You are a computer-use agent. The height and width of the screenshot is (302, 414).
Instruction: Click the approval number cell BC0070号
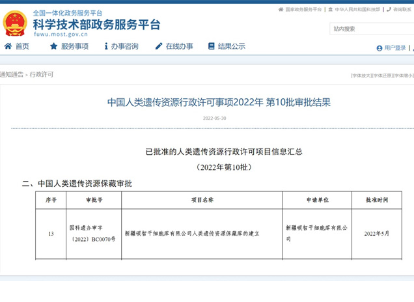94,234
